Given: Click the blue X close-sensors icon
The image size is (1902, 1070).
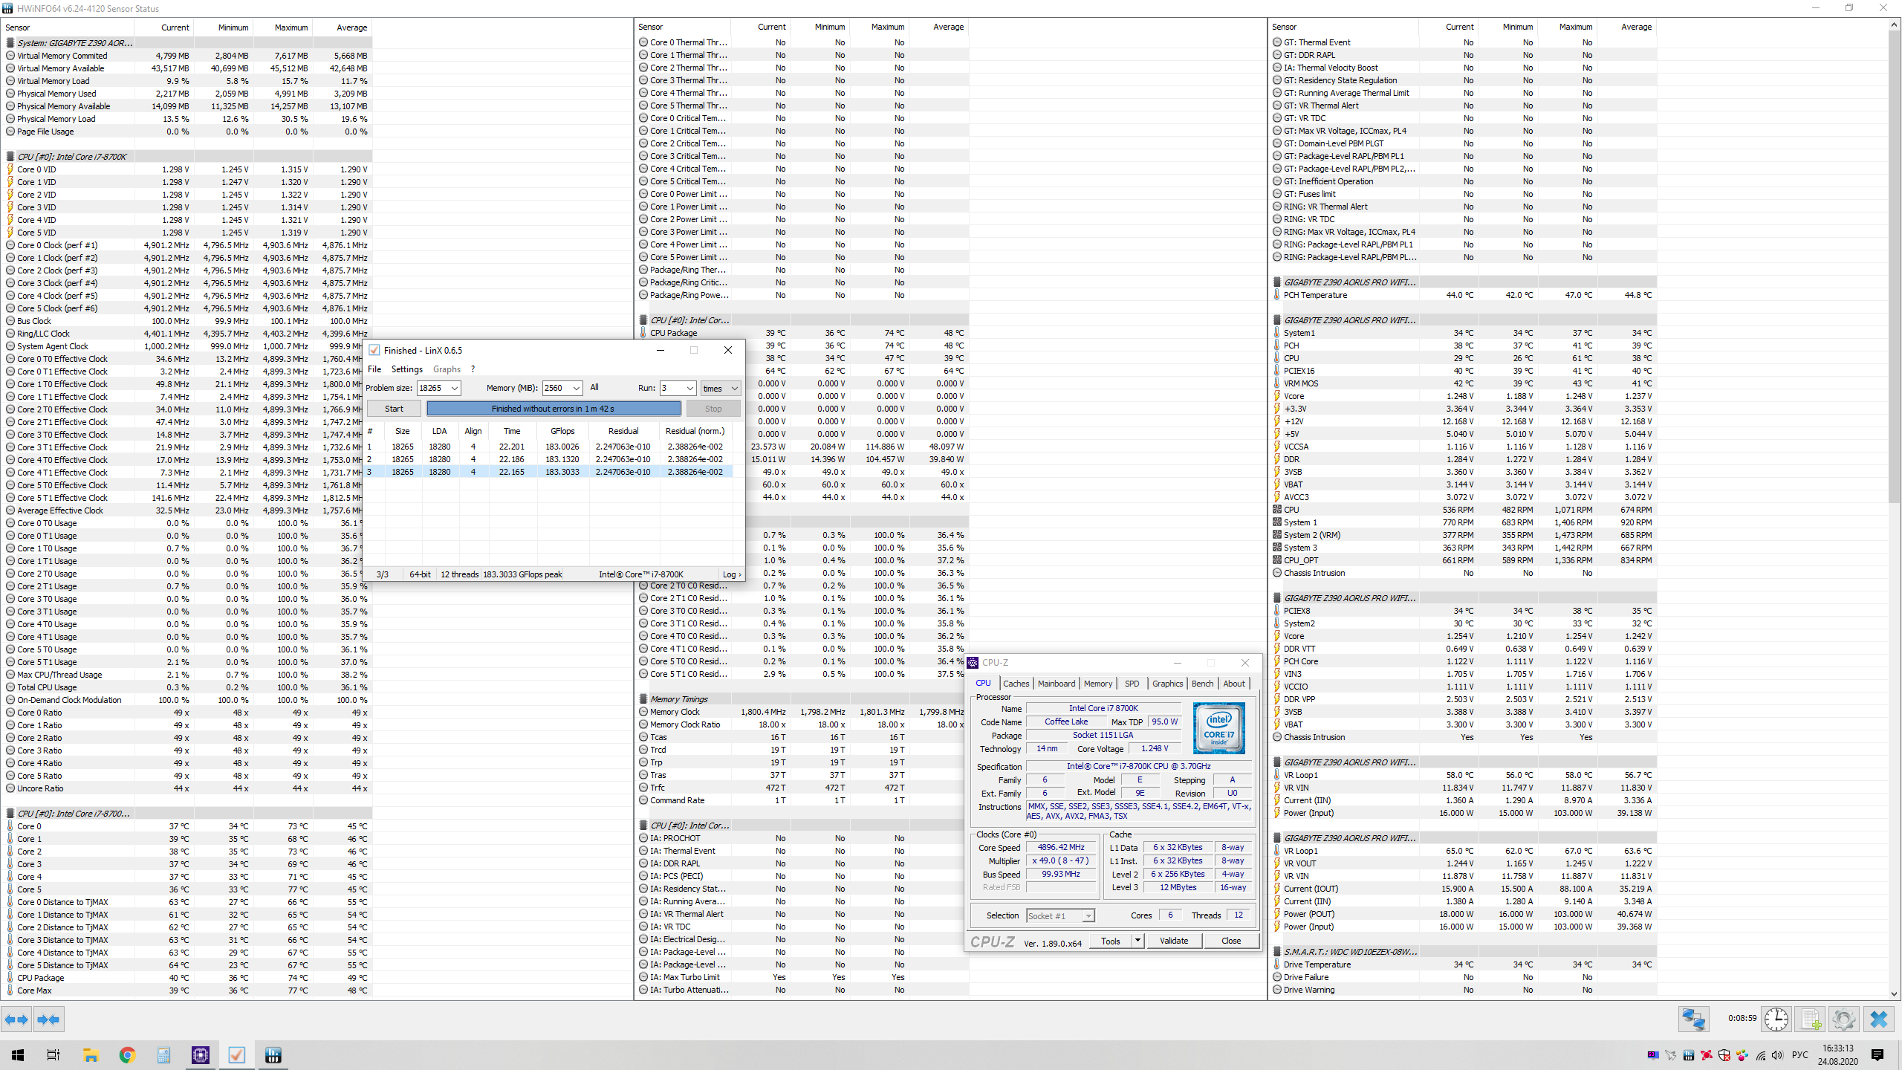Looking at the screenshot, I should click(x=1879, y=1019).
